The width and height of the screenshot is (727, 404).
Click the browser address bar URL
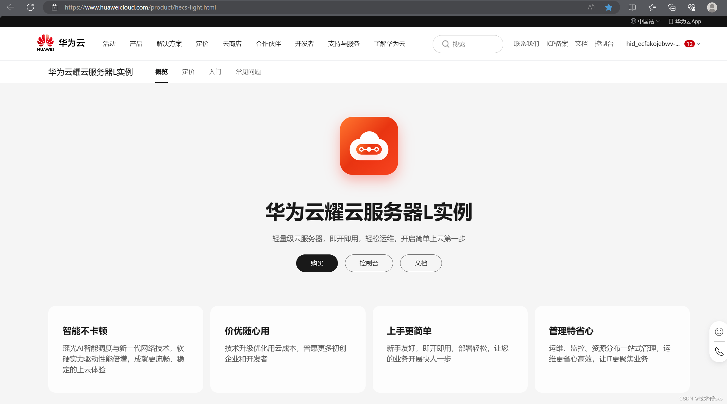click(x=140, y=7)
